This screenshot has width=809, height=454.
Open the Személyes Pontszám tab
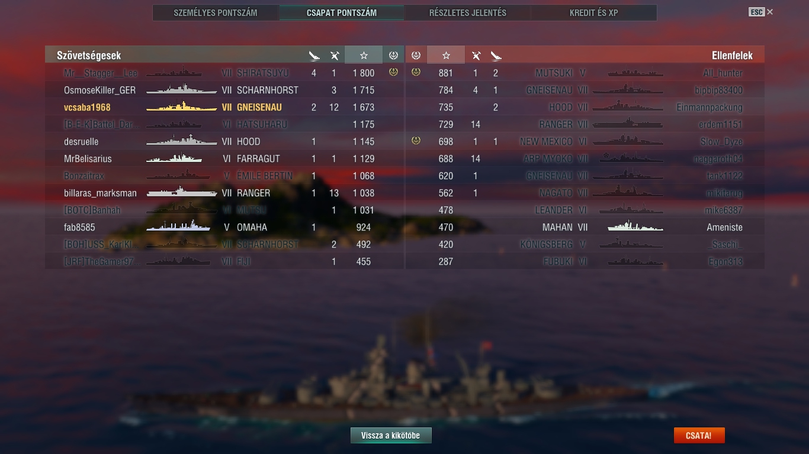[216, 12]
